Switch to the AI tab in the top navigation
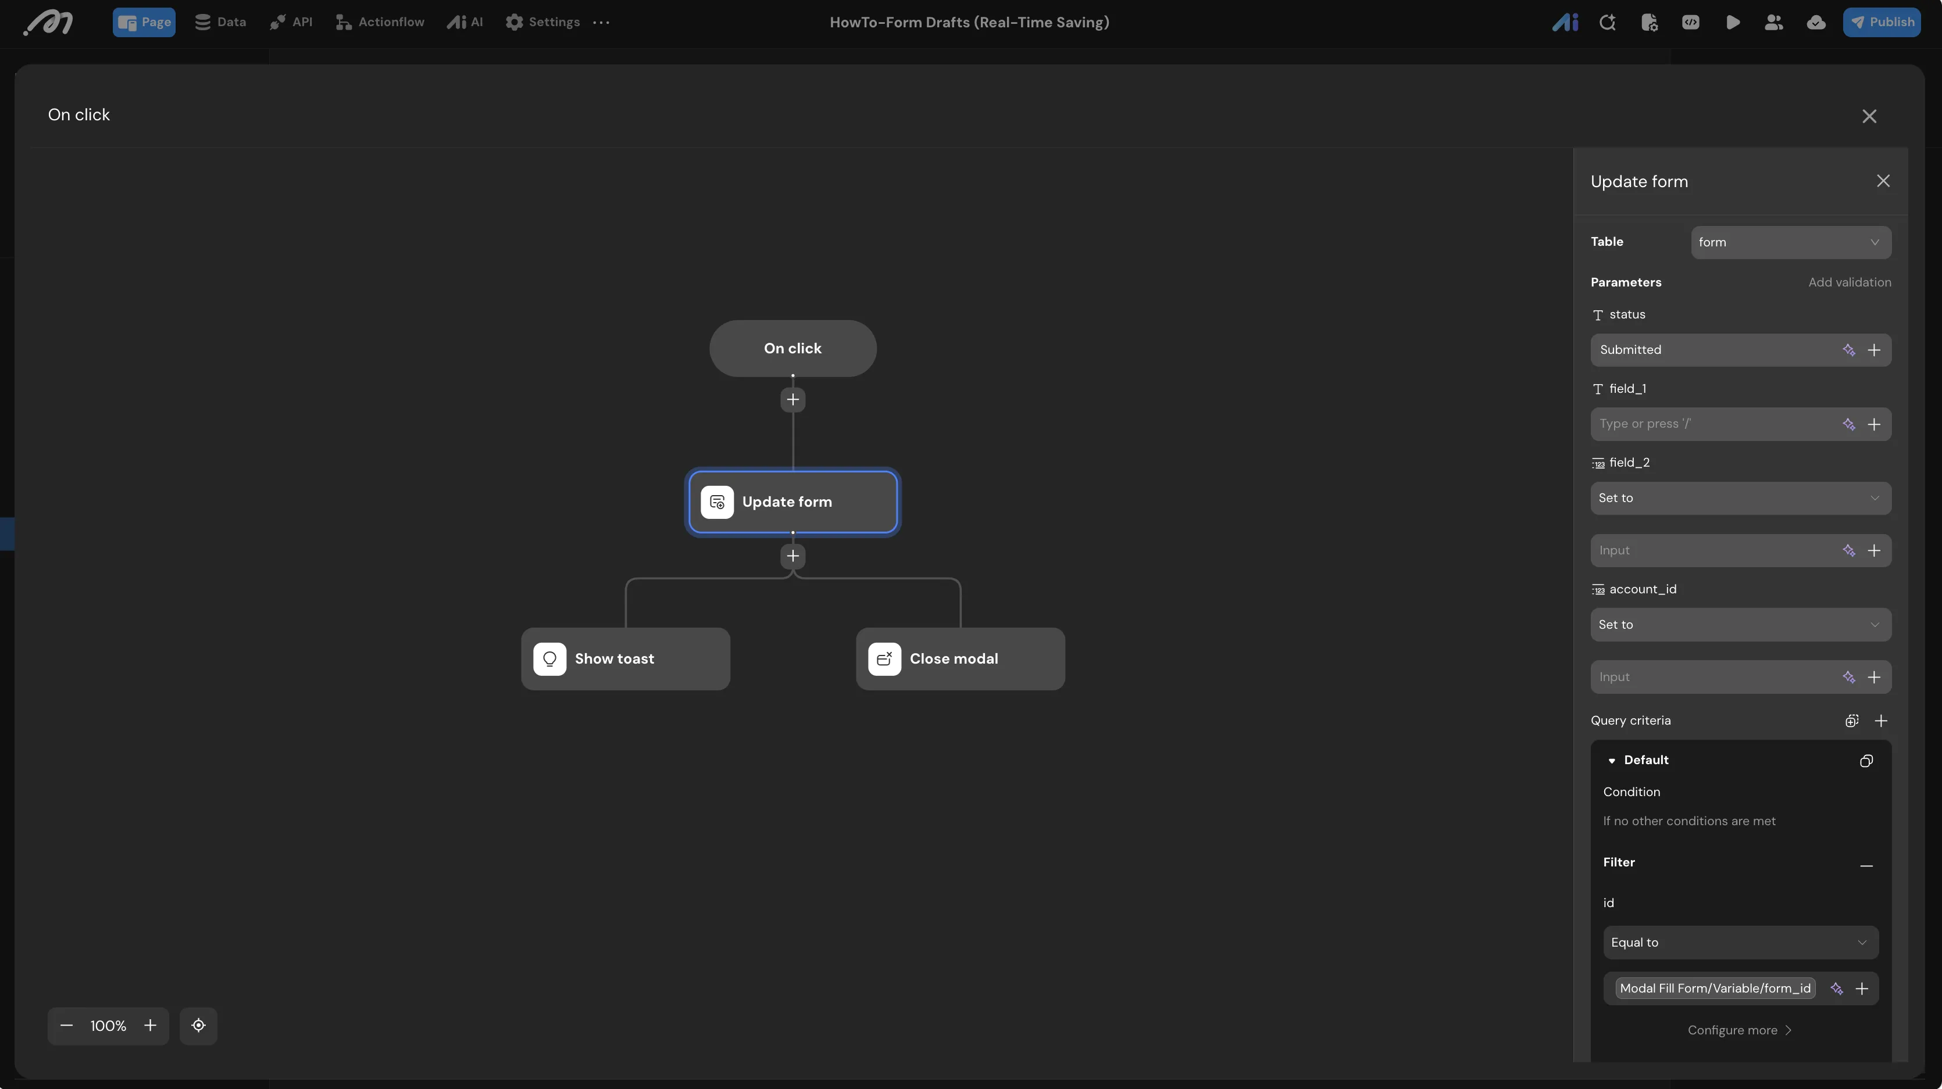 465,23
